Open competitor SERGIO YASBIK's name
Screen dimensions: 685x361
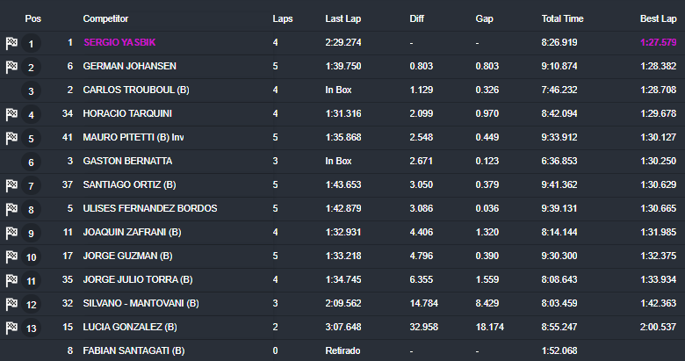[120, 42]
